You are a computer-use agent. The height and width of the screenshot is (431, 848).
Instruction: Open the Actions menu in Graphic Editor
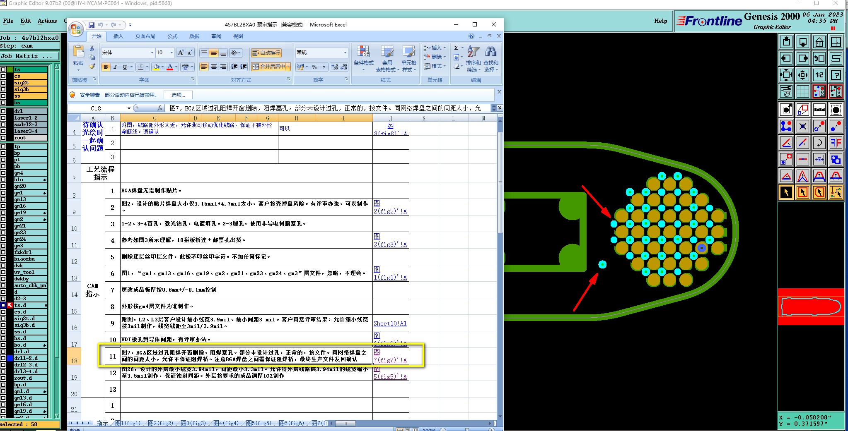[47, 21]
